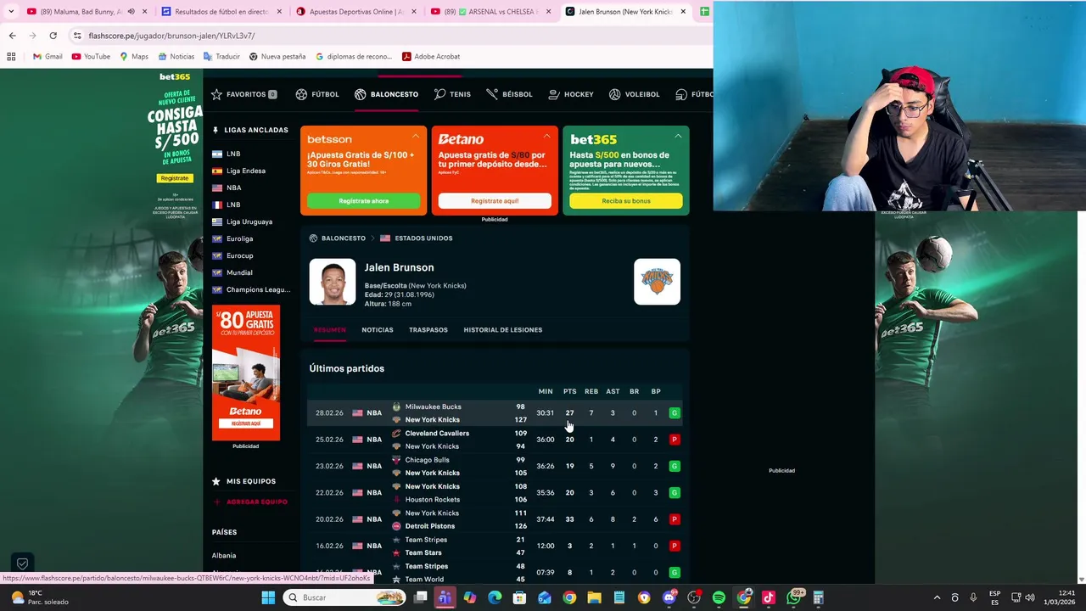Open the Favoritos star section
This screenshot has width=1086, height=611.
click(244, 94)
